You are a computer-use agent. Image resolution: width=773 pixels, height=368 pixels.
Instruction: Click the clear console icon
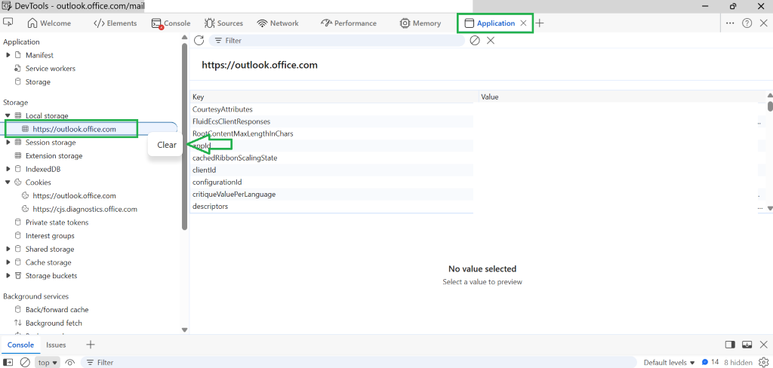pyautogui.click(x=25, y=363)
